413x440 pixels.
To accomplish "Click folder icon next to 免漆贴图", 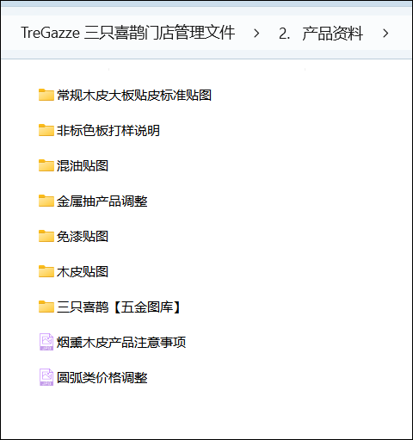I will coord(46,236).
